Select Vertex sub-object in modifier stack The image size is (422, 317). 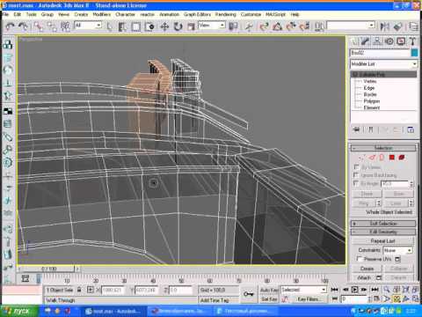(x=369, y=81)
